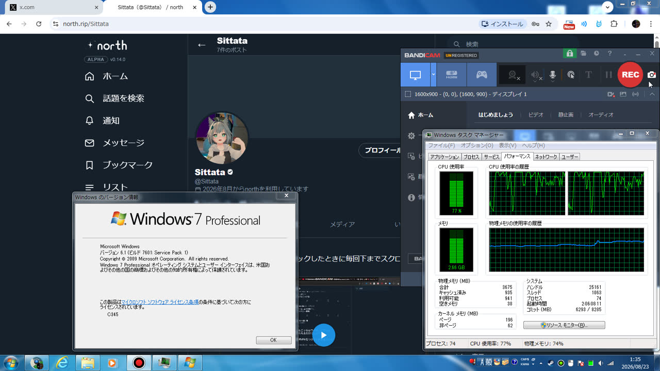Switch to Bandicam 静止画 tab
The height and width of the screenshot is (371, 660).
pyautogui.click(x=566, y=115)
